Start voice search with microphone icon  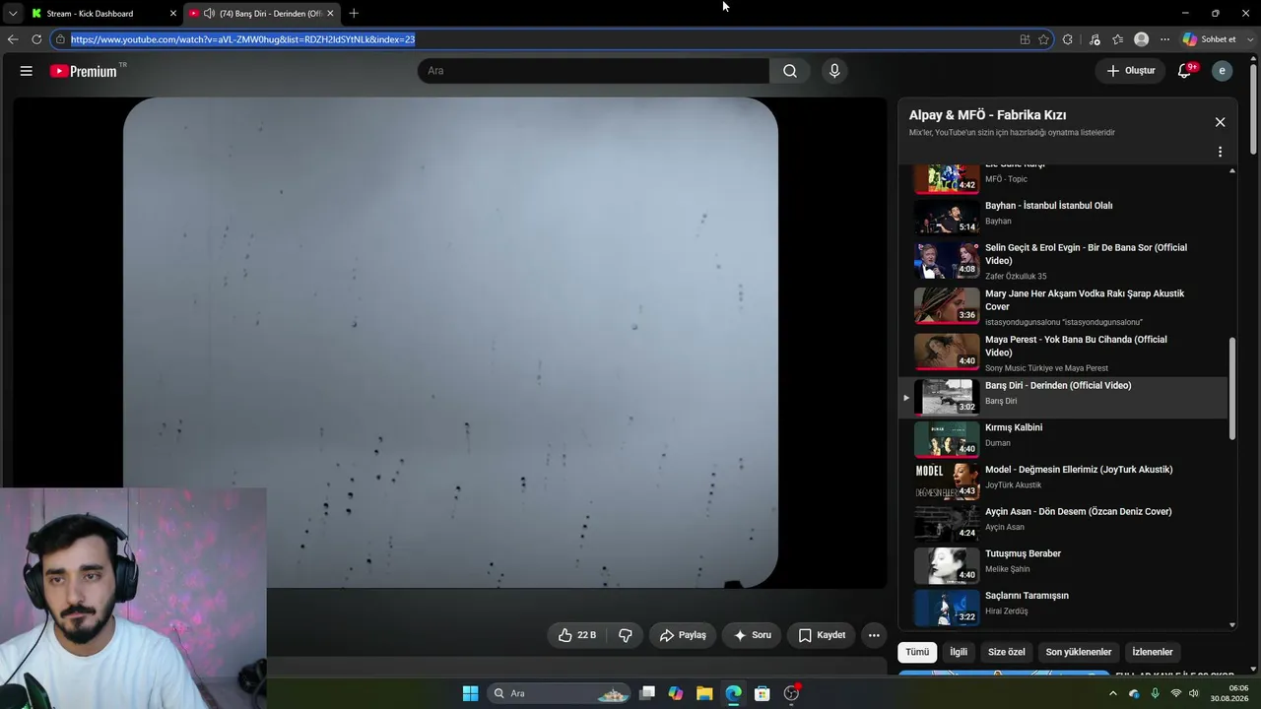tap(834, 71)
